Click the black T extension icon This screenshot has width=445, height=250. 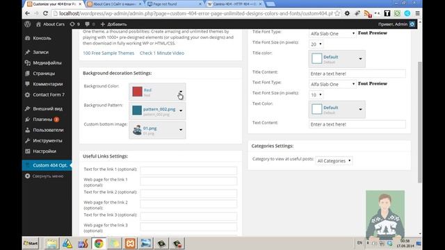coord(387,13)
